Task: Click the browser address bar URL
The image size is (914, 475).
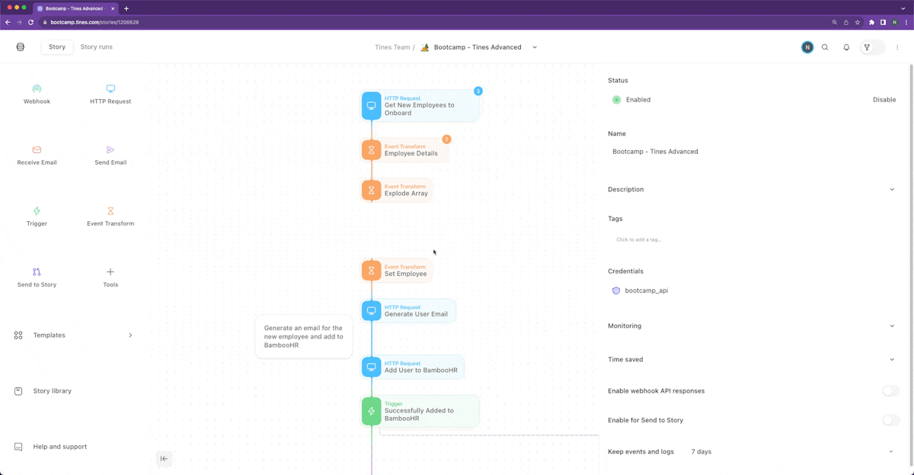Action: pyautogui.click(x=94, y=22)
